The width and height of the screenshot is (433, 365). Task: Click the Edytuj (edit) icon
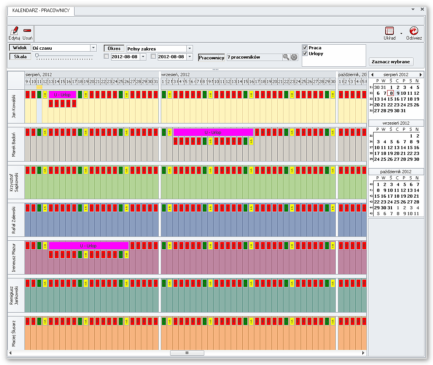click(14, 31)
